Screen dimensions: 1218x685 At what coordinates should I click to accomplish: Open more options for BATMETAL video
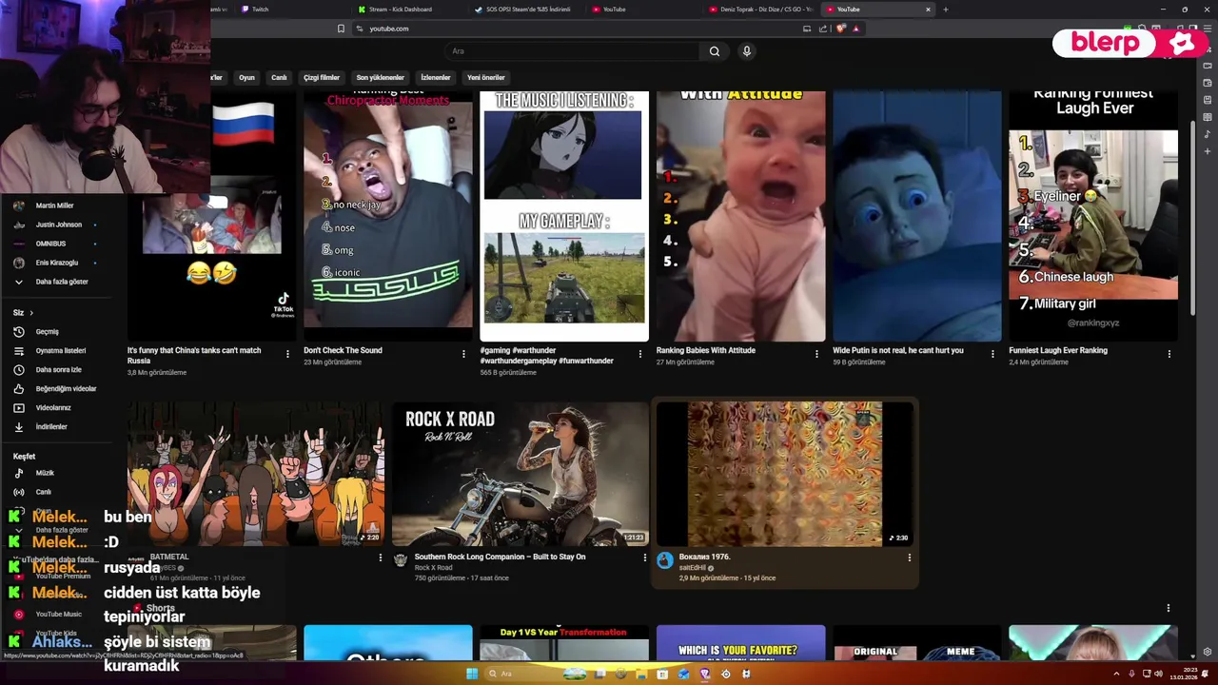pyautogui.click(x=380, y=558)
